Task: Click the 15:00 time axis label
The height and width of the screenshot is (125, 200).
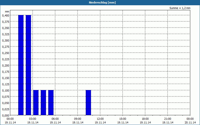Action: pyautogui.click(x=123, y=119)
